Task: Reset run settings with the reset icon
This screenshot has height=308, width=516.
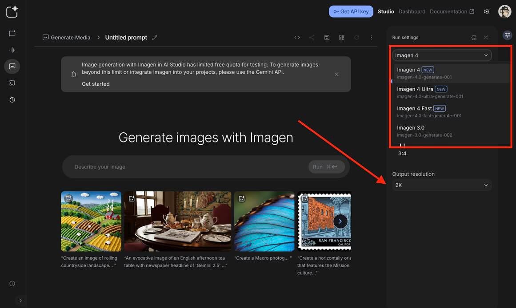Action: [474, 37]
